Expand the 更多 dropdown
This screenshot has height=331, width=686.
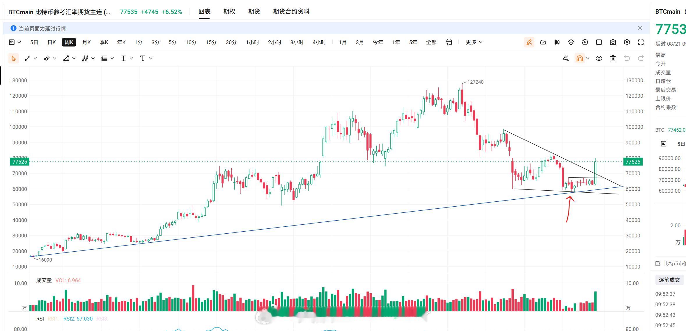pyautogui.click(x=474, y=42)
